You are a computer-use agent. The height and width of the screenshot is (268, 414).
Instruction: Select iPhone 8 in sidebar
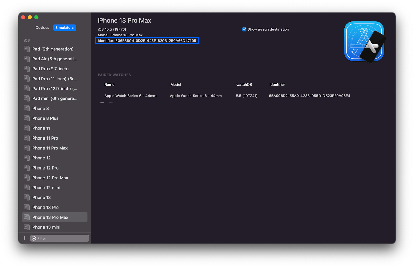coord(55,108)
